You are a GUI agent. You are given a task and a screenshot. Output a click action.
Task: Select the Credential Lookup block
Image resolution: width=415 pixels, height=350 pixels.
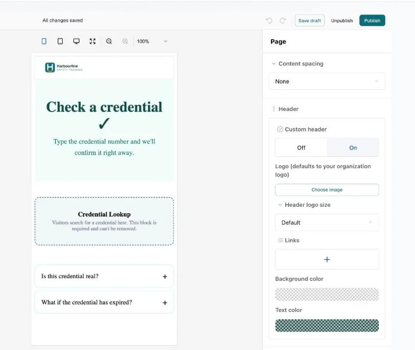point(104,221)
